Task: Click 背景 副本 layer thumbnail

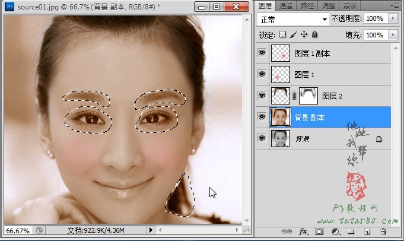Action: [x=281, y=118]
